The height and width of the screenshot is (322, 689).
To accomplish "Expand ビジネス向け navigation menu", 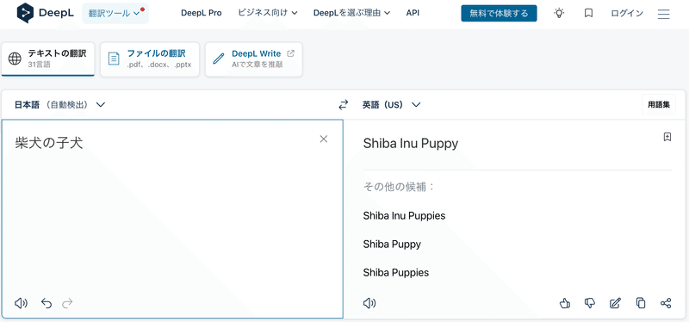I will [268, 13].
